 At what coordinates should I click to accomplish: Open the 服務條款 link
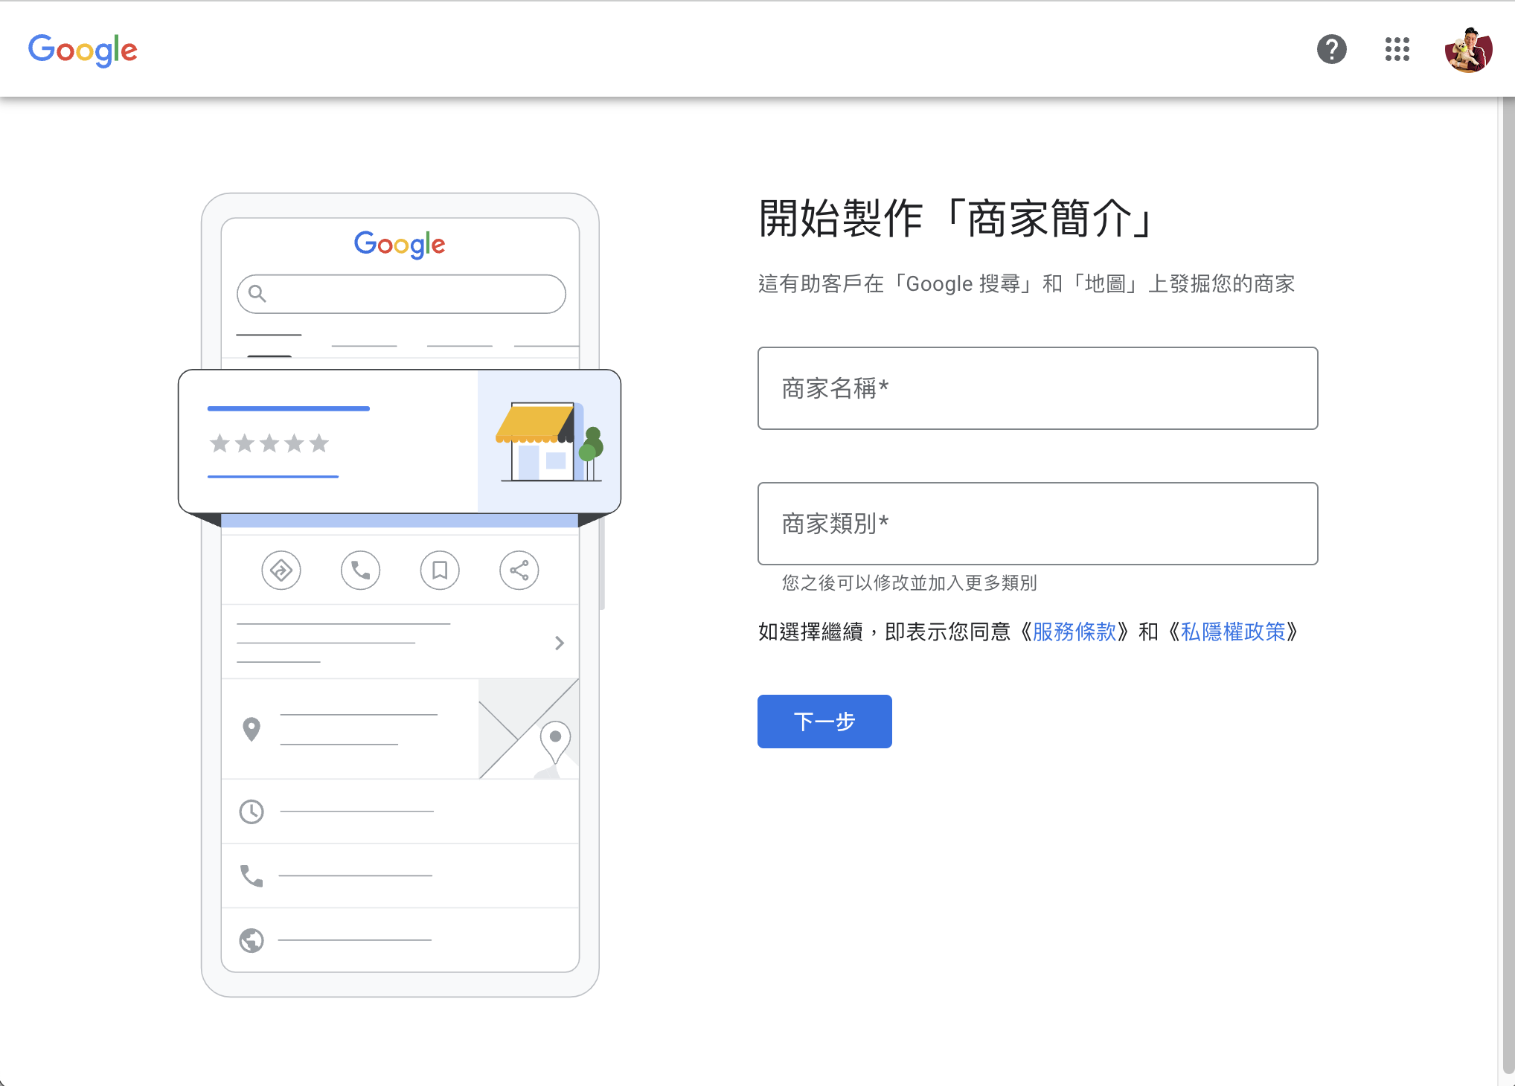tap(1074, 632)
